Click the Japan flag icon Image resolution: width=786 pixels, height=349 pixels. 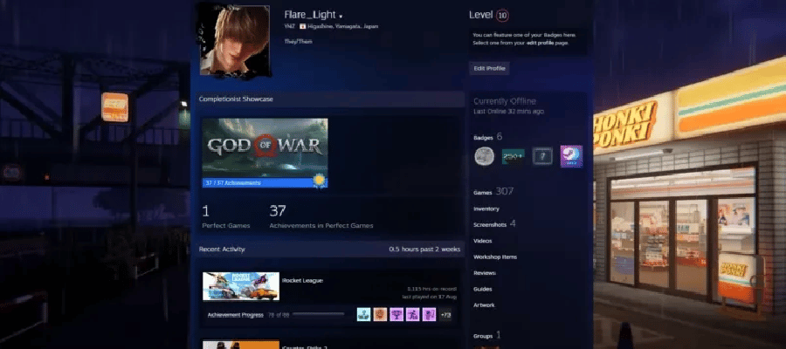(303, 26)
